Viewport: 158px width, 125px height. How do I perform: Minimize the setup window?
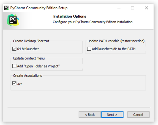tap(118, 8)
